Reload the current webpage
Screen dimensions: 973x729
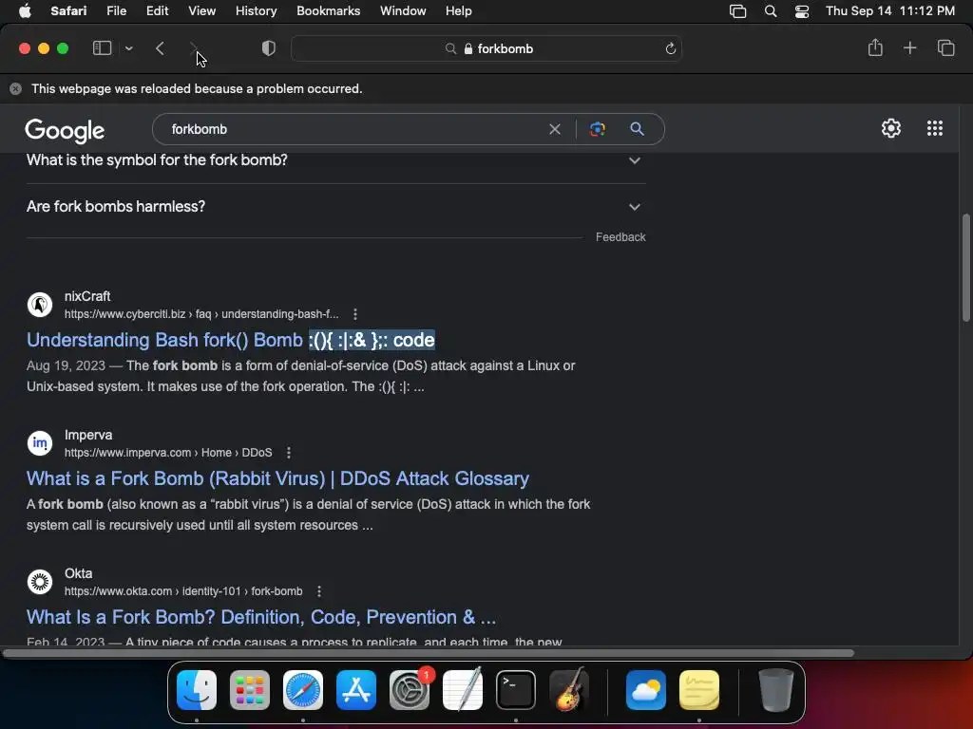(x=670, y=48)
